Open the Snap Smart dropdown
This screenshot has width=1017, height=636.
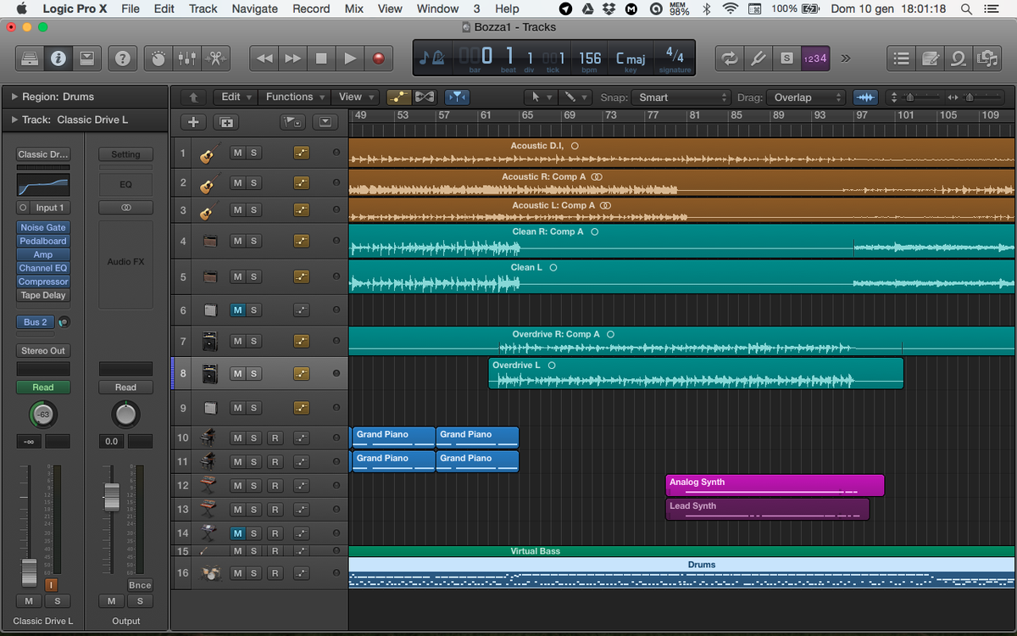pos(683,98)
